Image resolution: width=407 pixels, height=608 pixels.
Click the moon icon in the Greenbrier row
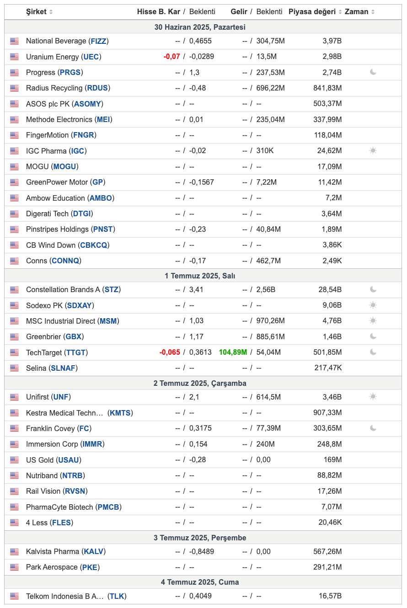click(373, 336)
